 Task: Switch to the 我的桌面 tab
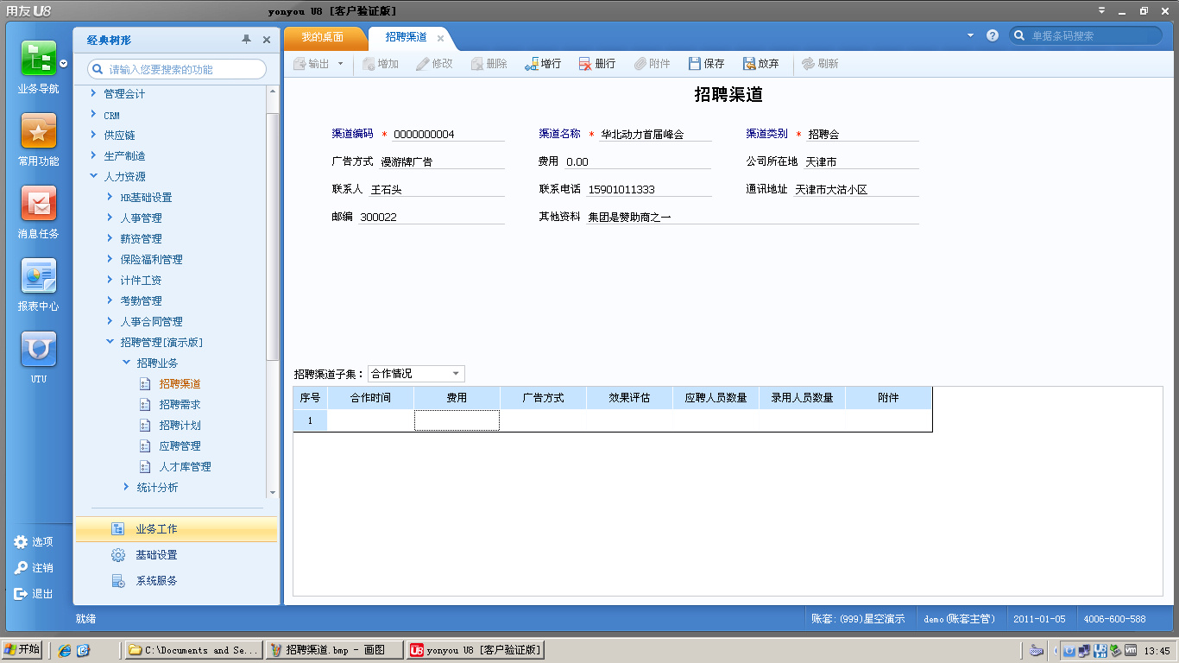[322, 37]
